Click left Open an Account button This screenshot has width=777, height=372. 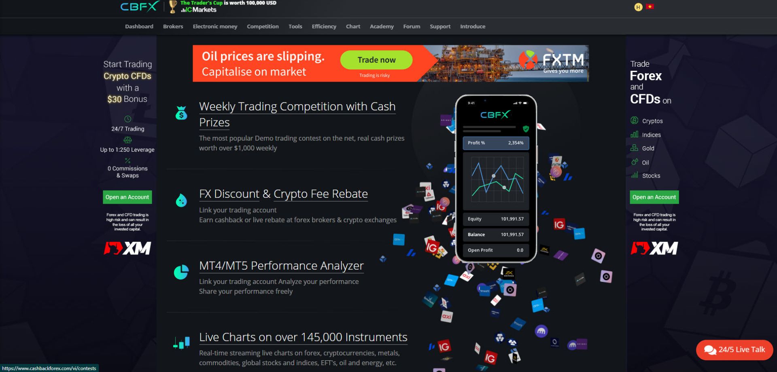point(127,197)
